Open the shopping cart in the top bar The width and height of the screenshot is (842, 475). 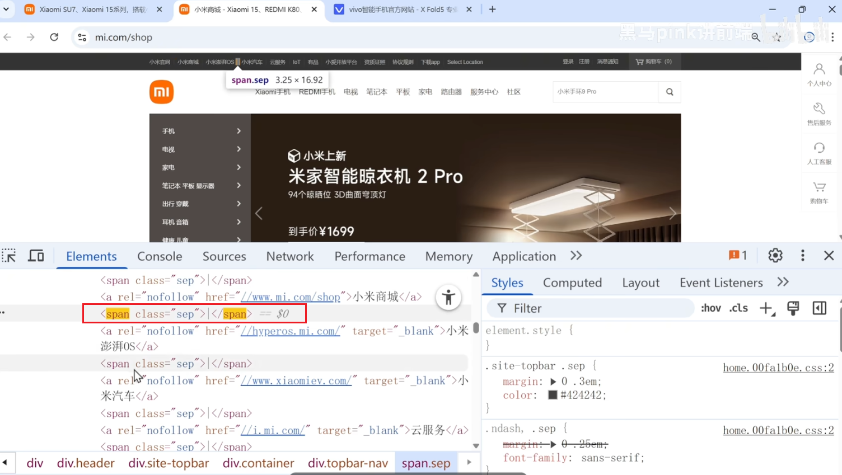tap(653, 62)
